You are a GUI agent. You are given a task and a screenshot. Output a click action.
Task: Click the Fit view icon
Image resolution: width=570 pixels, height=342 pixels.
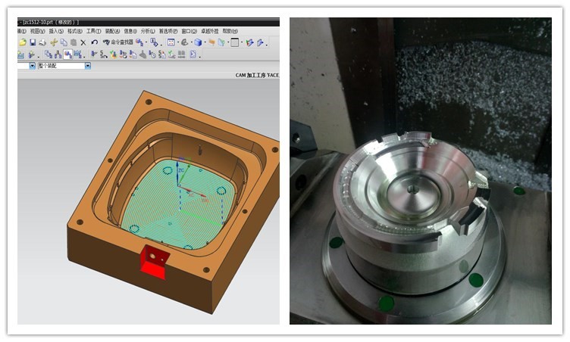[171, 43]
